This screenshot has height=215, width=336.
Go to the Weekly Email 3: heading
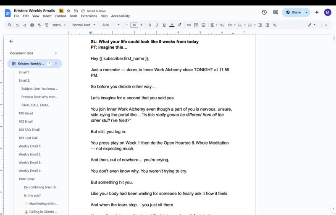[x=30, y=163]
